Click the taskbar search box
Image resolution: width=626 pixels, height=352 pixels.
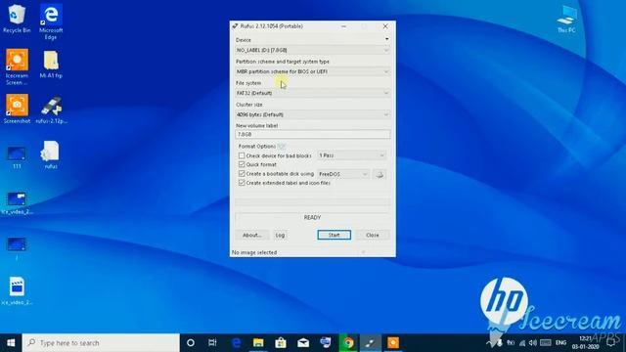tap(101, 343)
